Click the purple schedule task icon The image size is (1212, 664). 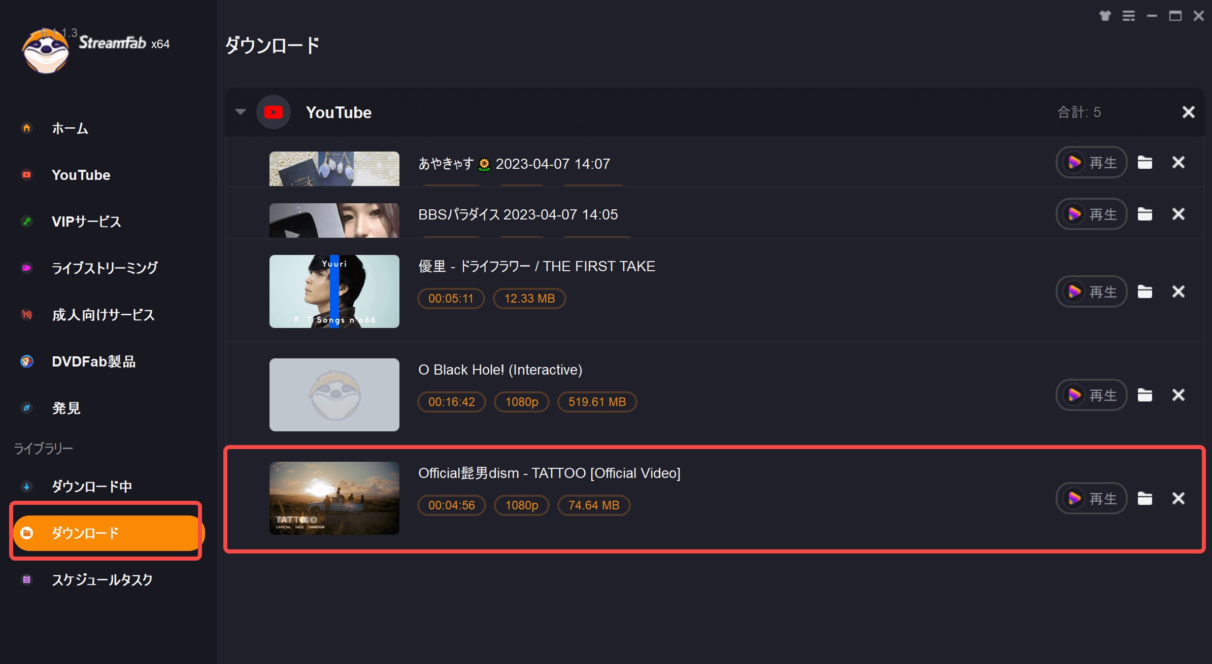click(x=27, y=579)
